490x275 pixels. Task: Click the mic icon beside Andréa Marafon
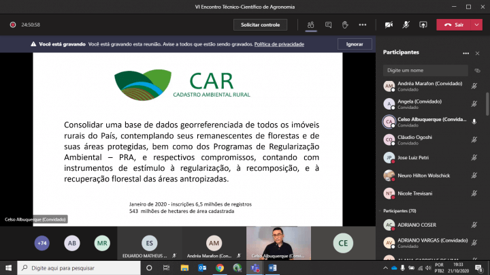tap(474, 86)
